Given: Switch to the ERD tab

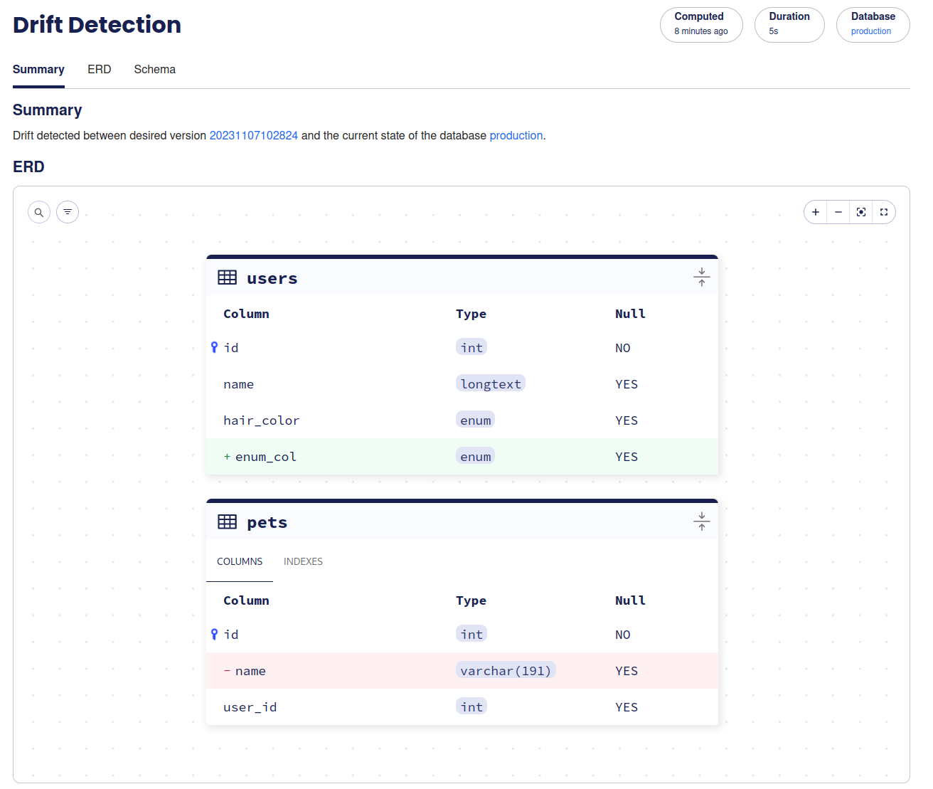Looking at the screenshot, I should (x=99, y=69).
